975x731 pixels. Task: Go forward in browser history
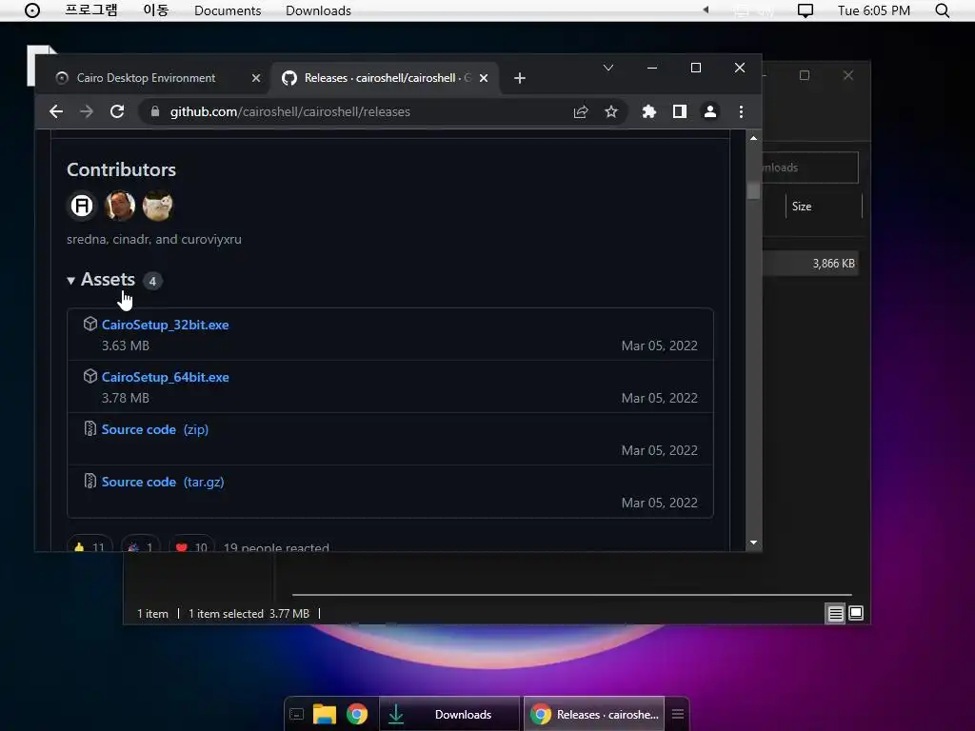click(x=87, y=112)
